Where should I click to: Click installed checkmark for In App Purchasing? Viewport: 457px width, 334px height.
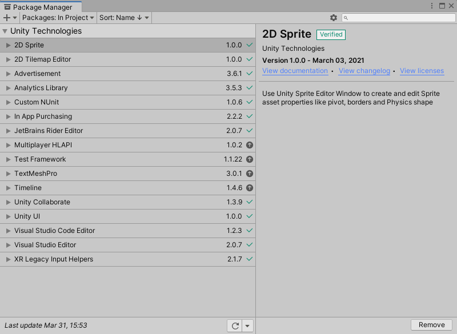tap(250, 116)
